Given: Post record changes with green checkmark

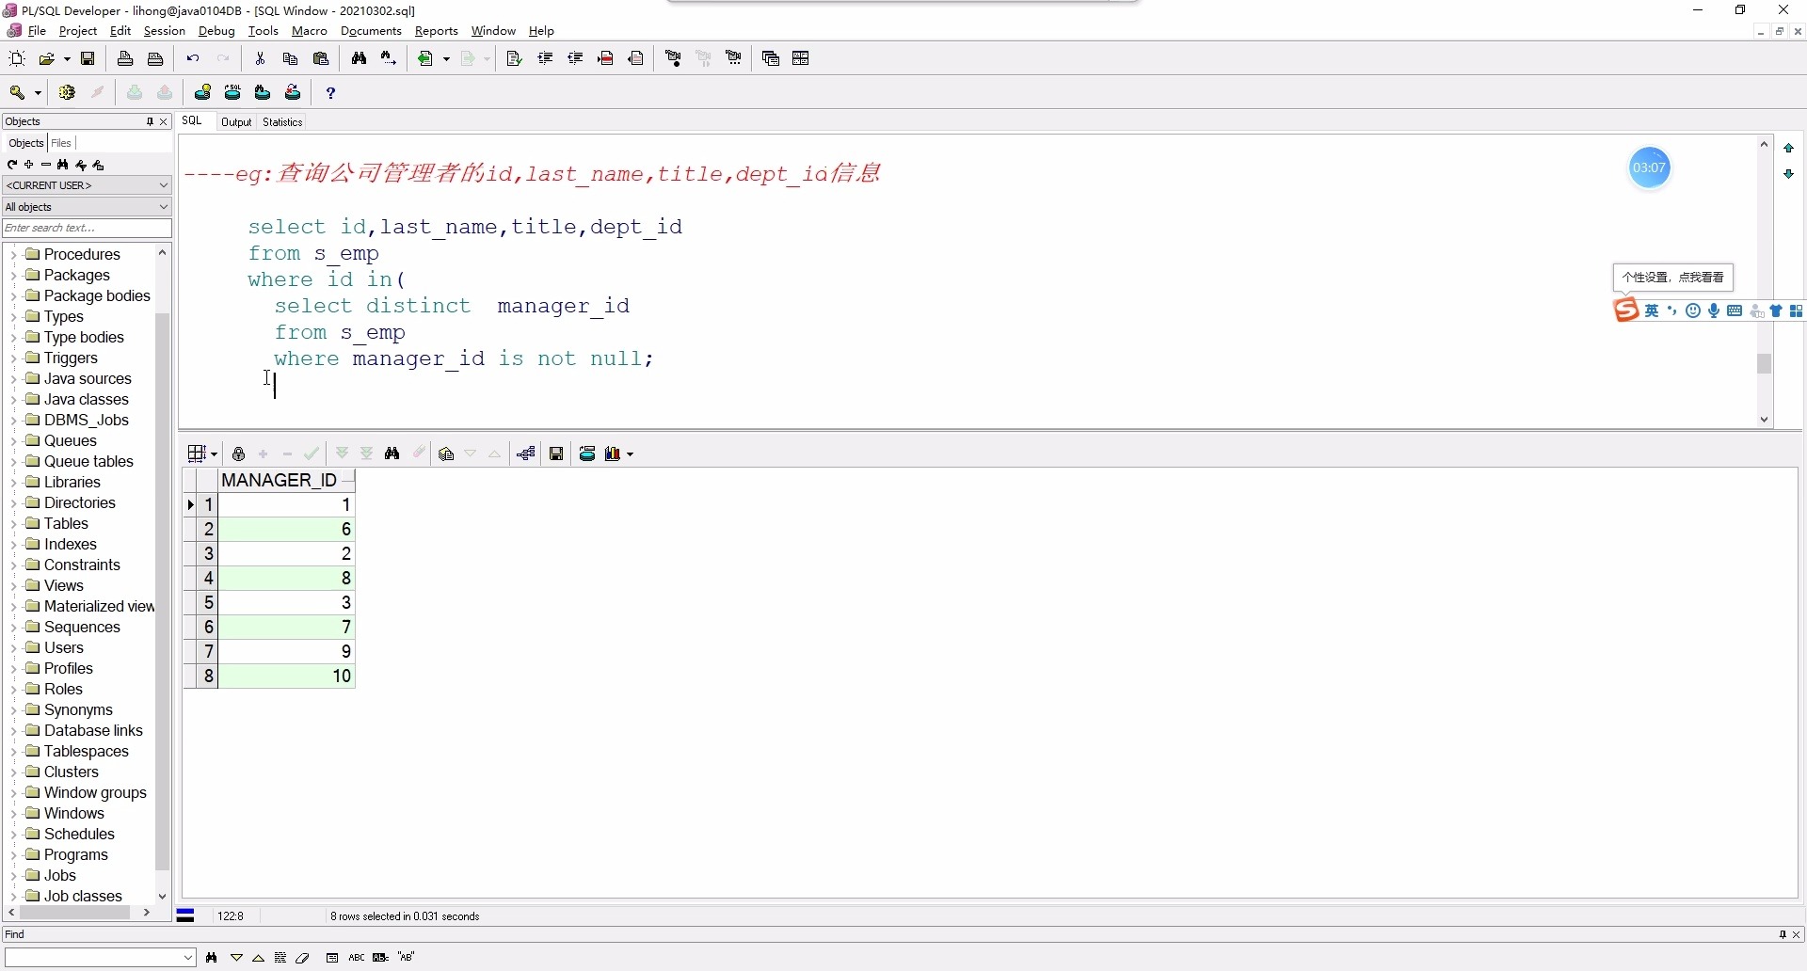Looking at the screenshot, I should [x=312, y=454].
